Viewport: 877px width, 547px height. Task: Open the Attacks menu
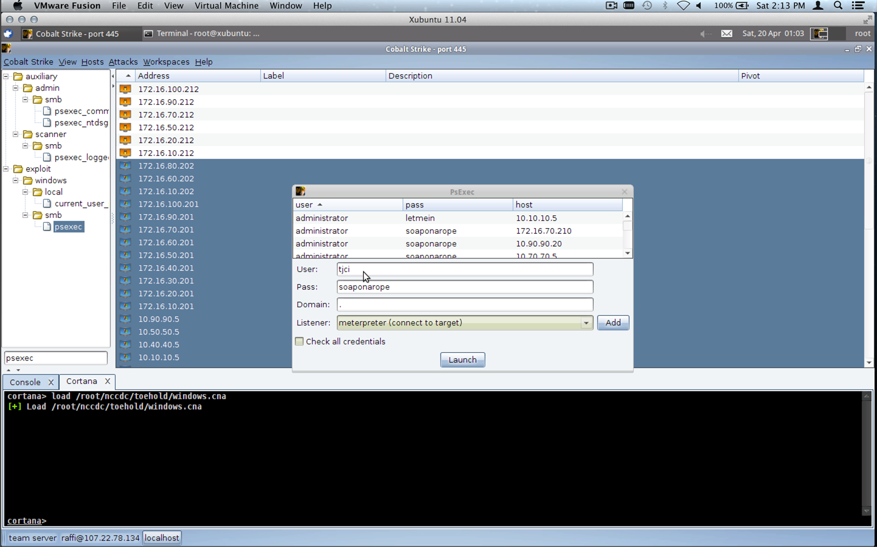(x=123, y=62)
